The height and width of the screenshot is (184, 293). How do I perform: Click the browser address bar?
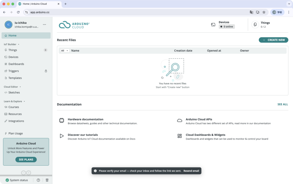[137, 12]
